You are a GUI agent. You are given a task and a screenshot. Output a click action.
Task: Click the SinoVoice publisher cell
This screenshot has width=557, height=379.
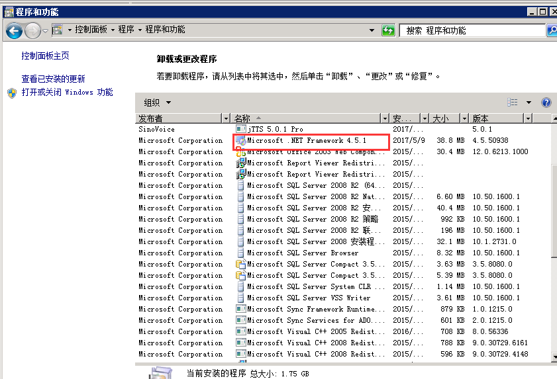(x=157, y=129)
